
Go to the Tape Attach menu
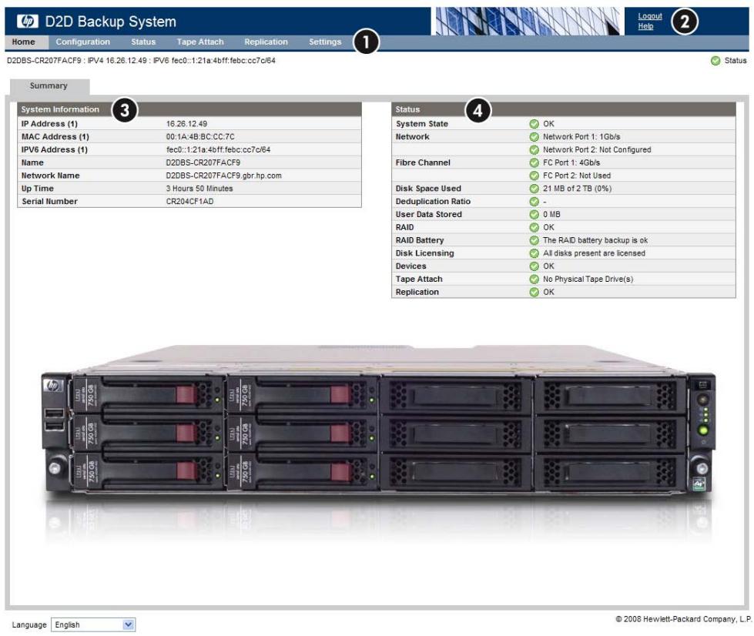[200, 42]
